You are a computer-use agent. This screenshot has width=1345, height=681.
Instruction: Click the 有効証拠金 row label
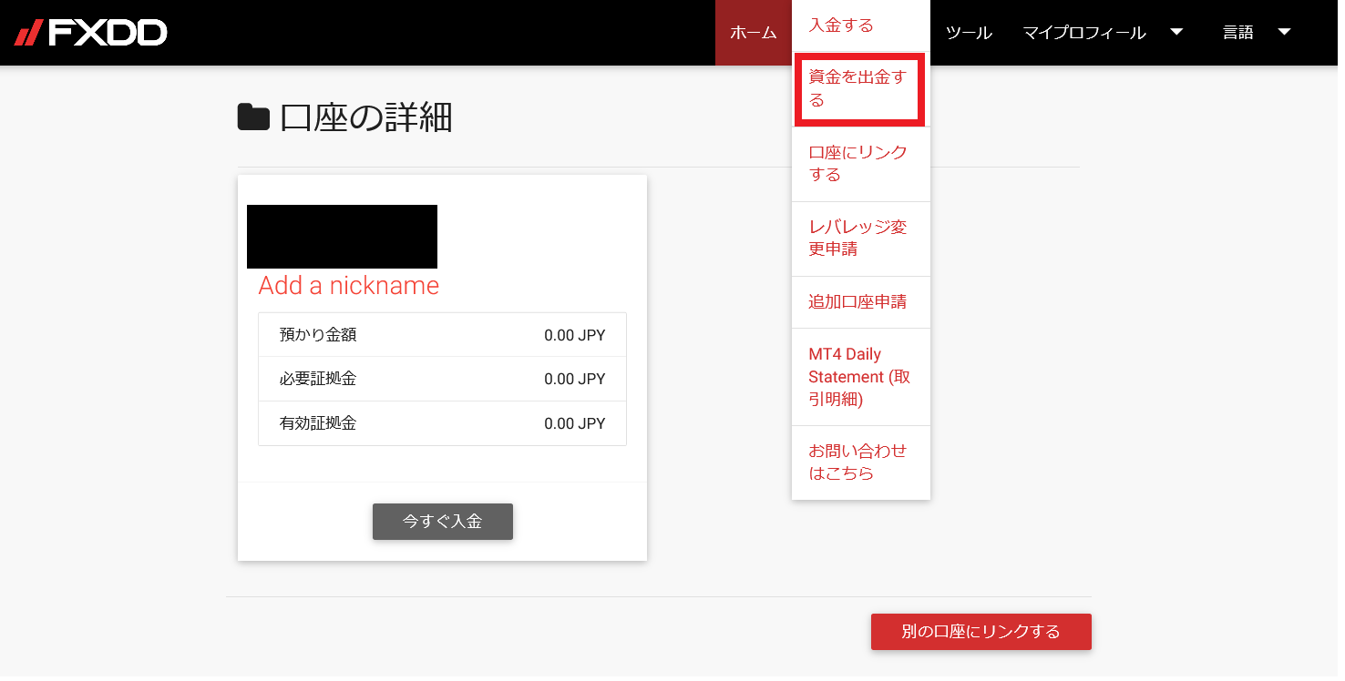[318, 423]
